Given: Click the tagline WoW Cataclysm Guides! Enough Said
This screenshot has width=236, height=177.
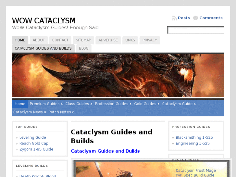Looking at the screenshot, I should 55,28.
